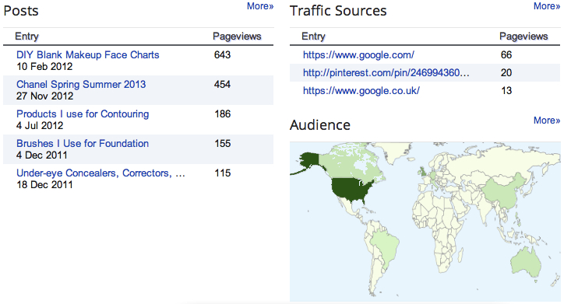571x304 pixels.
Task: Click More link in Posts section
Action: coord(260,6)
